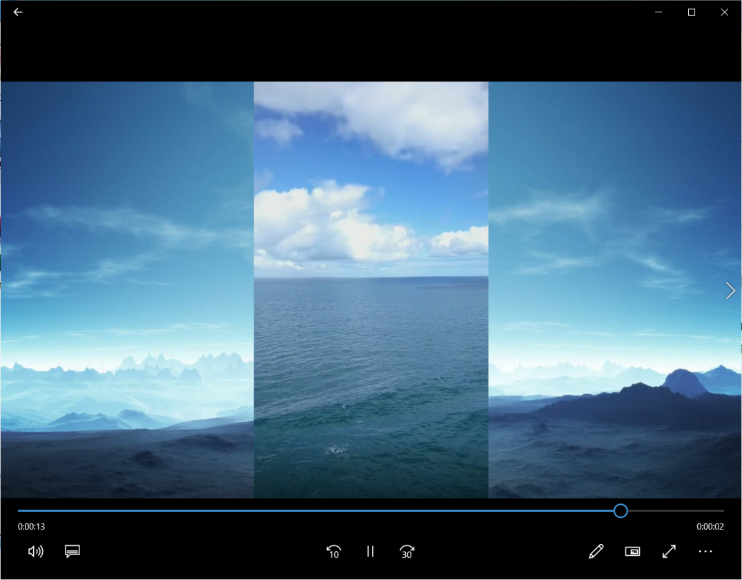Pause the video playback
Viewport: 742px width, 580px height.
pyautogui.click(x=371, y=551)
